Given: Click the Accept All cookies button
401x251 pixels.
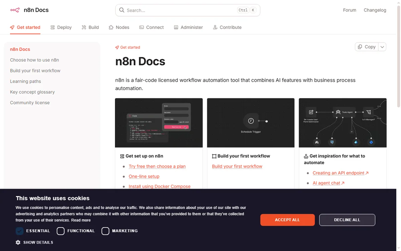Looking at the screenshot, I should [287, 220].
